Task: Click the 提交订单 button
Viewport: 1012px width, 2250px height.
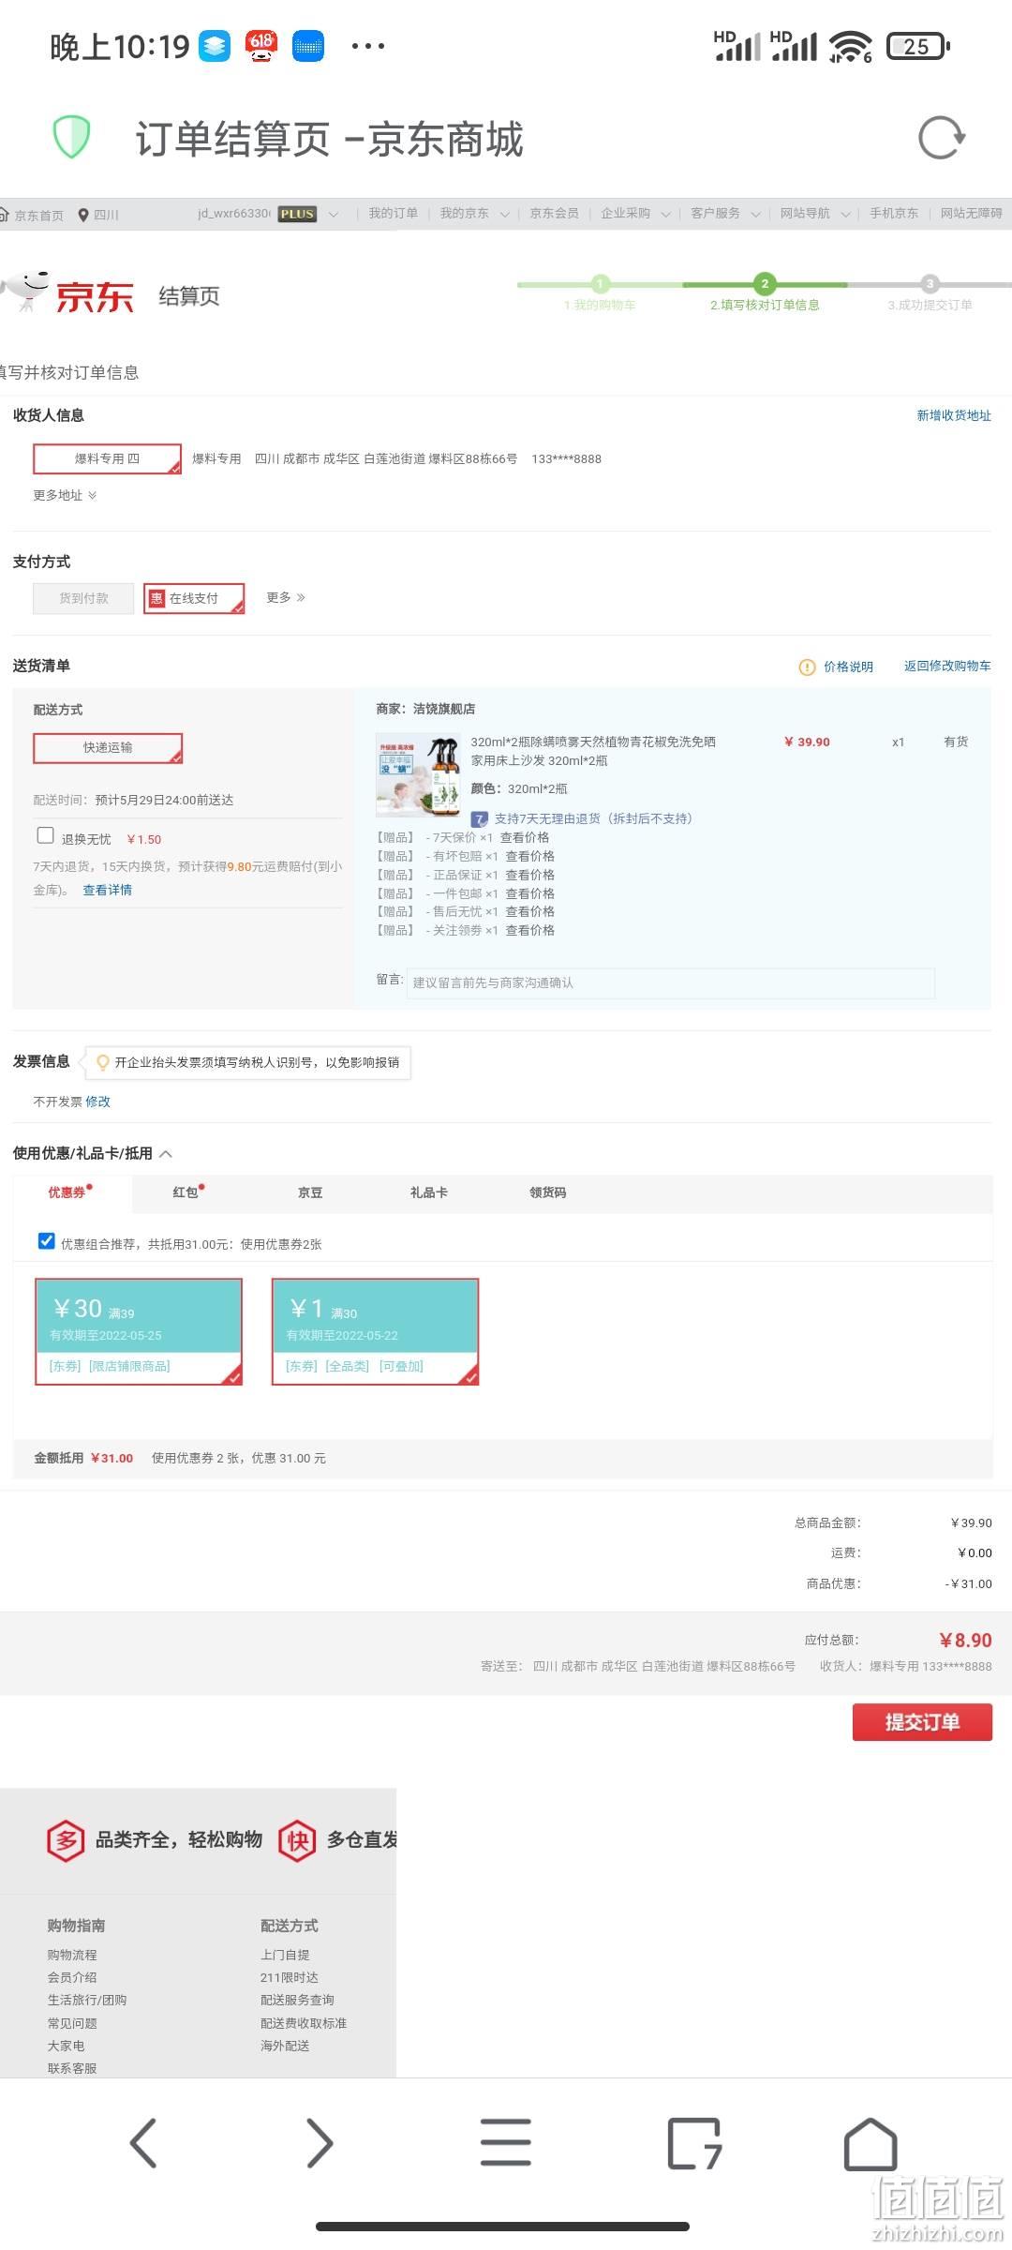Action: [922, 1722]
